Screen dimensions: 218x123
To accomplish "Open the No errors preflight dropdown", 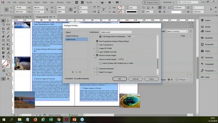I will coord(82,115).
